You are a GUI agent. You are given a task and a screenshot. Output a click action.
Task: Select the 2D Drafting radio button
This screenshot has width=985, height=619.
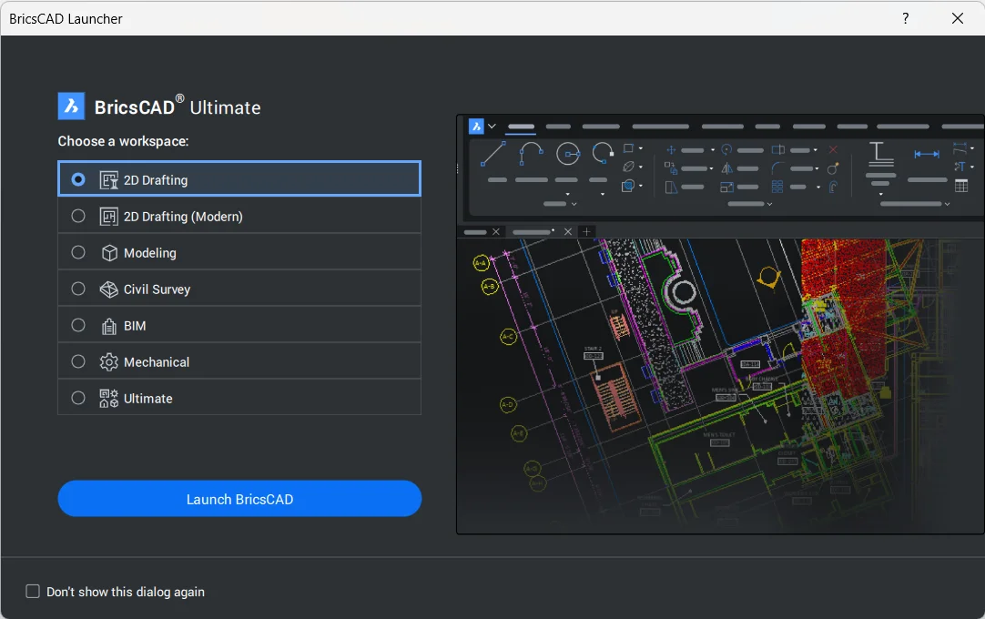pos(78,179)
